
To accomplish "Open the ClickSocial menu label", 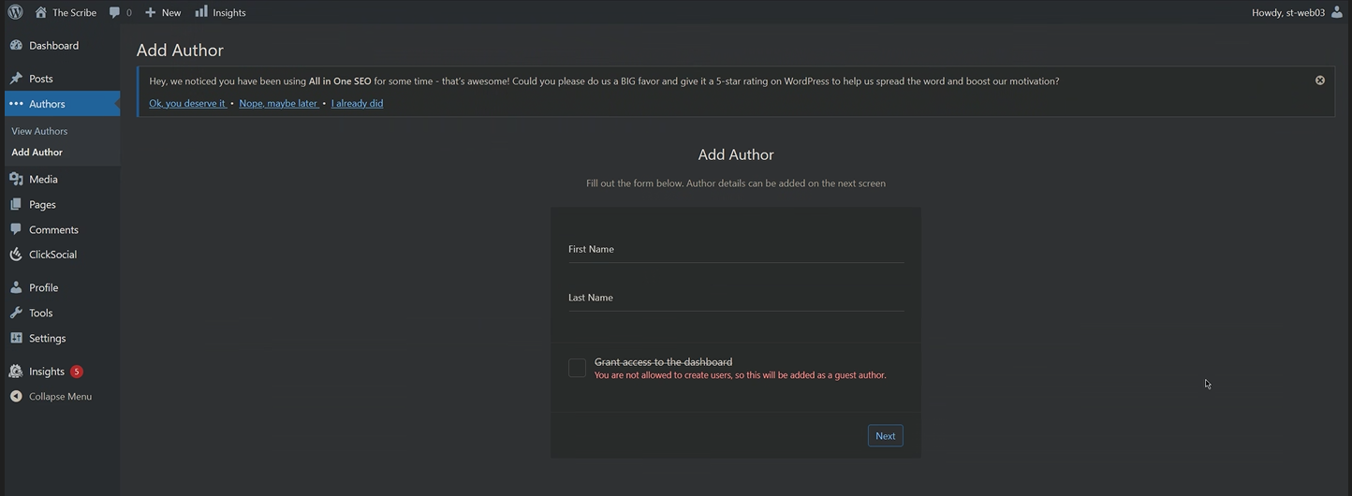I will coord(52,255).
